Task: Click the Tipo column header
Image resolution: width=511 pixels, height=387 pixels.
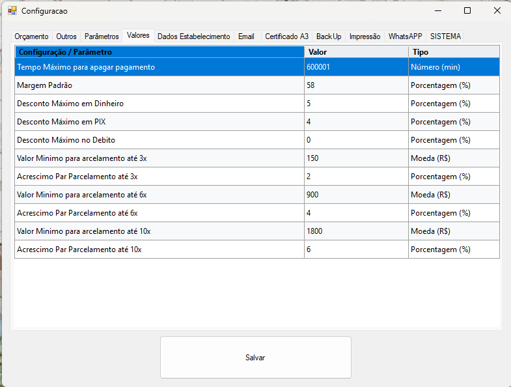Action: tap(454, 52)
